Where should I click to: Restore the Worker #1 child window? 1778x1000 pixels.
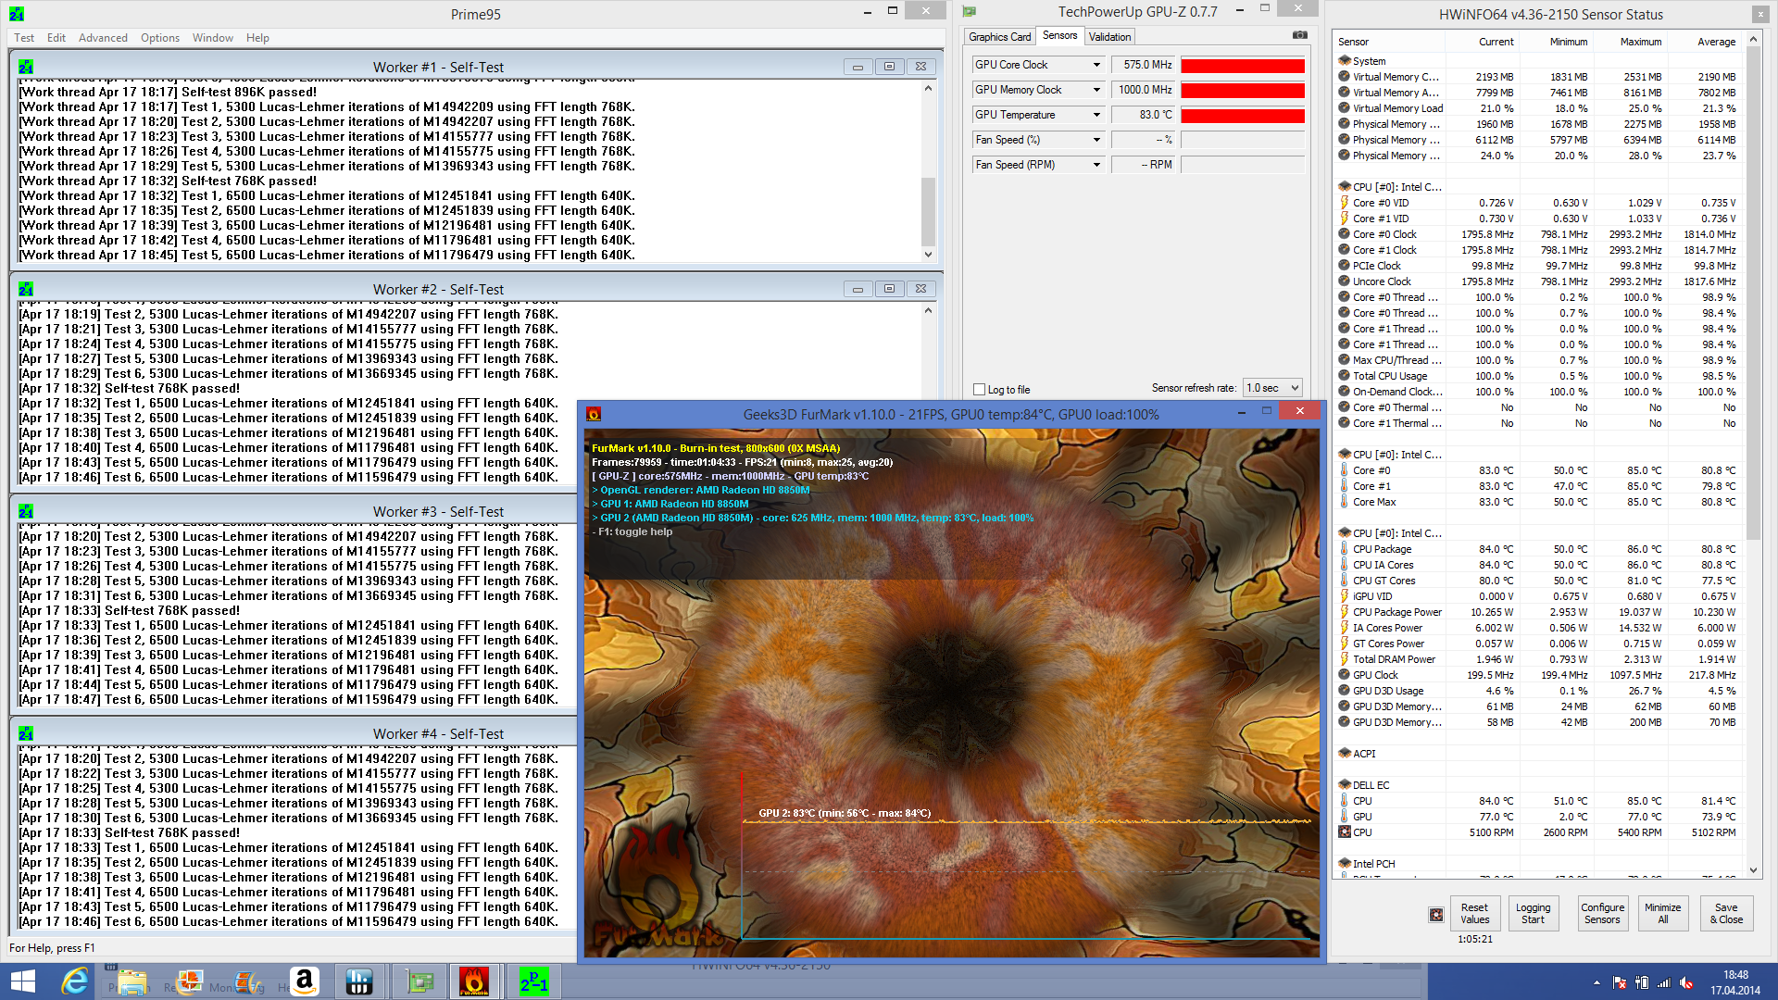click(x=889, y=67)
